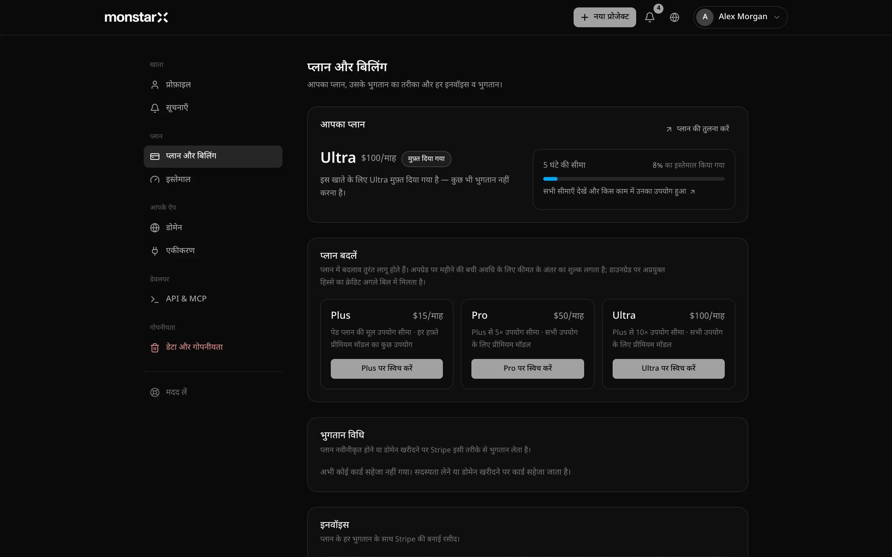Click the $50/माह price text
Viewport: 892px width, 557px height.
pos(568,316)
